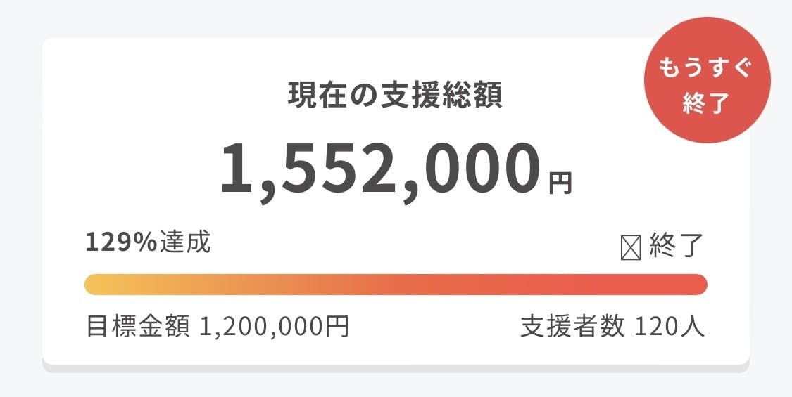Screen dimensions: 792x397
Task: Click the small box icon beside 終了
Action: click(630, 247)
